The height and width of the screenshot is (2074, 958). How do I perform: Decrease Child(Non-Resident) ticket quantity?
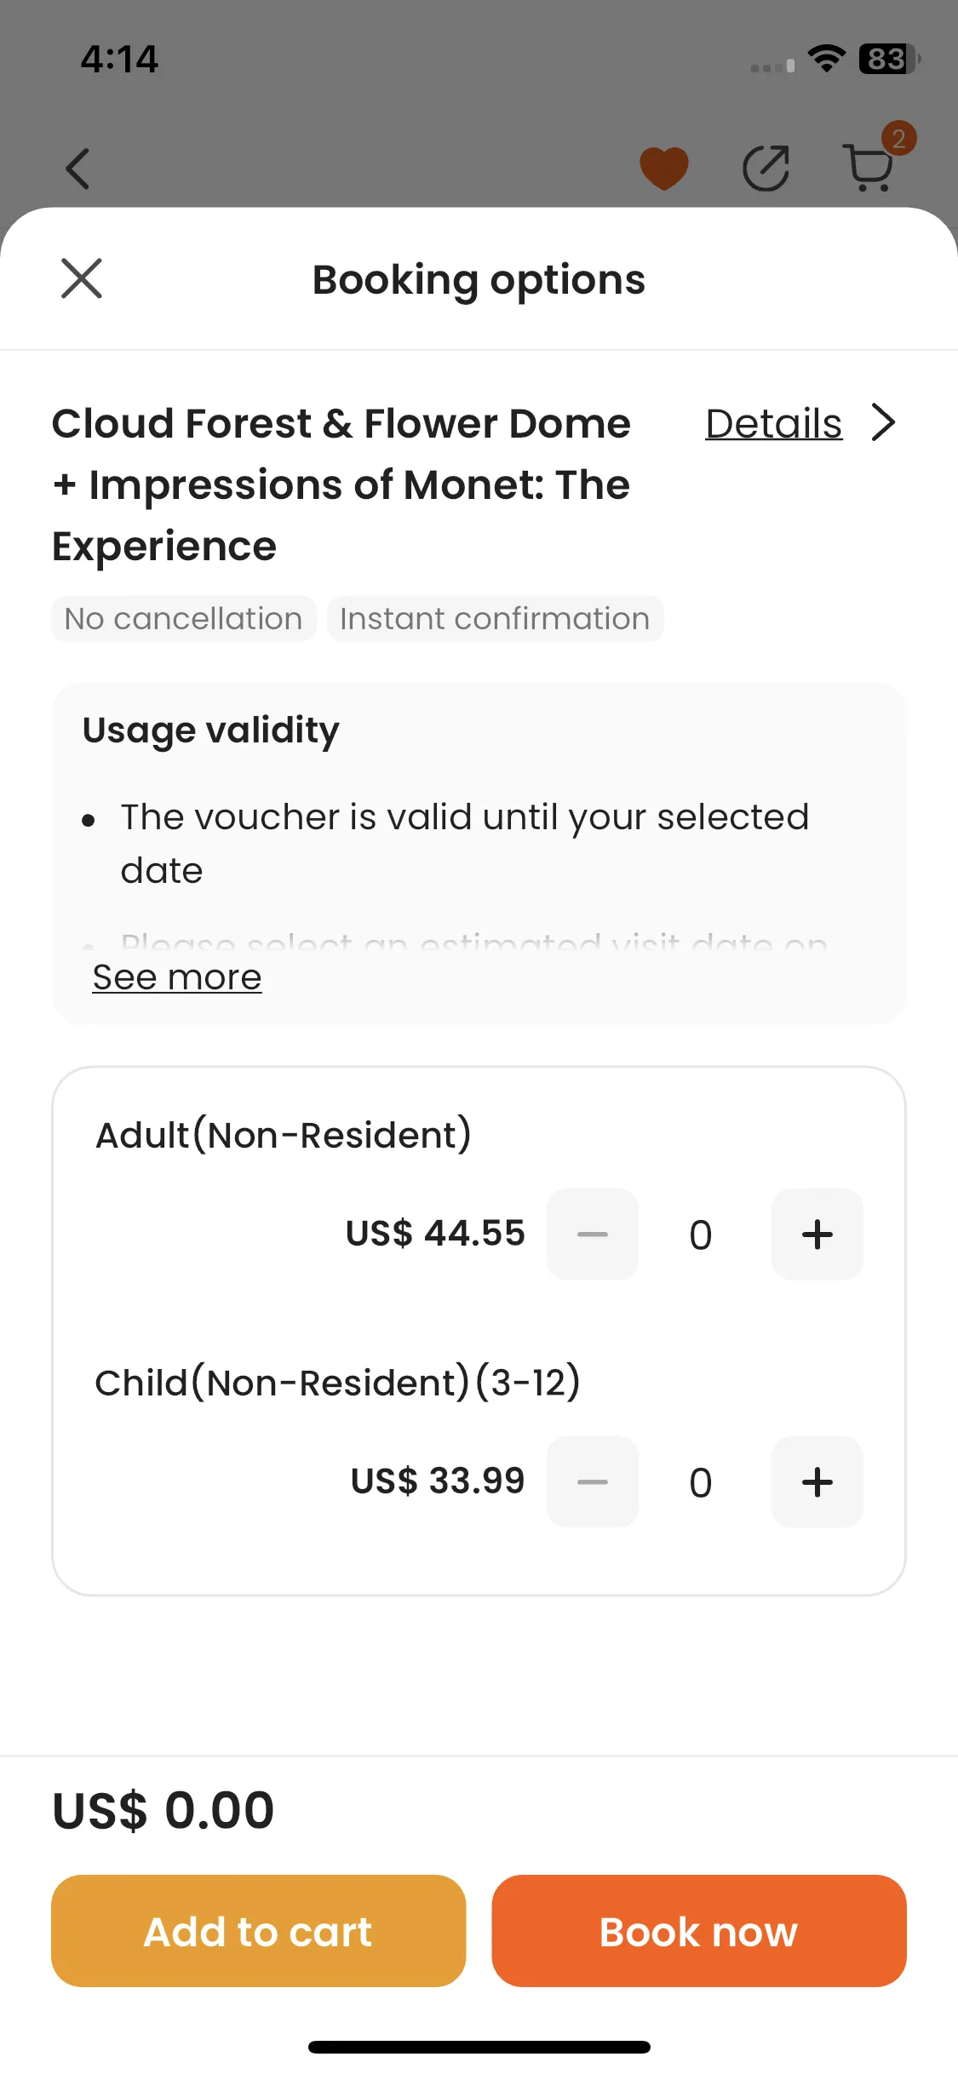pyautogui.click(x=593, y=1481)
